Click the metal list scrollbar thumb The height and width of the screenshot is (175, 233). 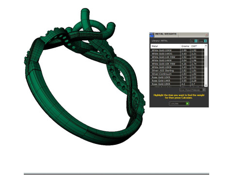pyautogui.click(x=206, y=61)
